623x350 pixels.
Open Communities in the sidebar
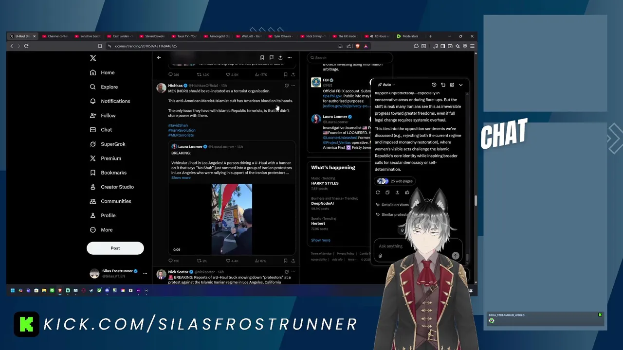point(110,201)
